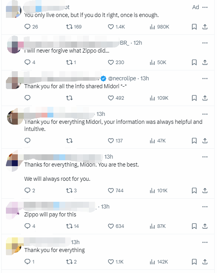Repost the "helpful and intuitive" reply
The height and width of the screenshot is (273, 217).
coord(69,140)
